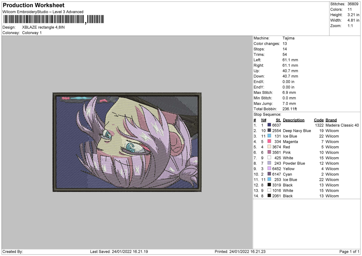Click the Cyan stop color swatch
362x256 pixels.
pyautogui.click(x=269, y=174)
